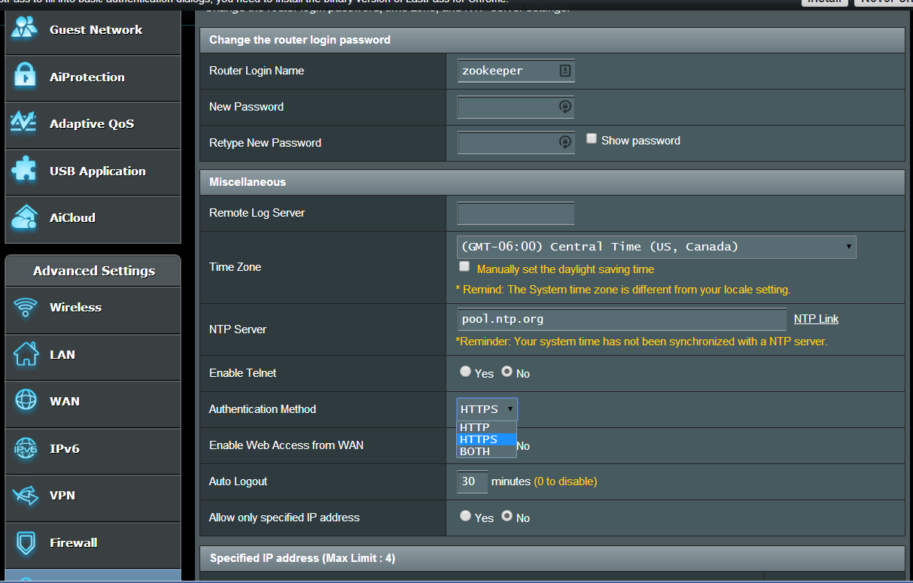Select Yes for Enable Telnet
This screenshot has height=583, width=913.
465,372
